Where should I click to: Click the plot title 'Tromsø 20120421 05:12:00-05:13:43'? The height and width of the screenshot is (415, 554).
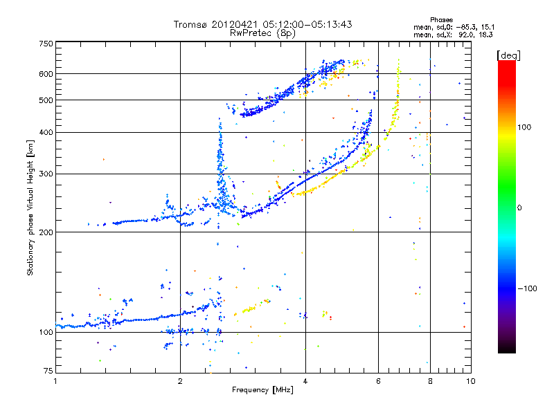262,24
